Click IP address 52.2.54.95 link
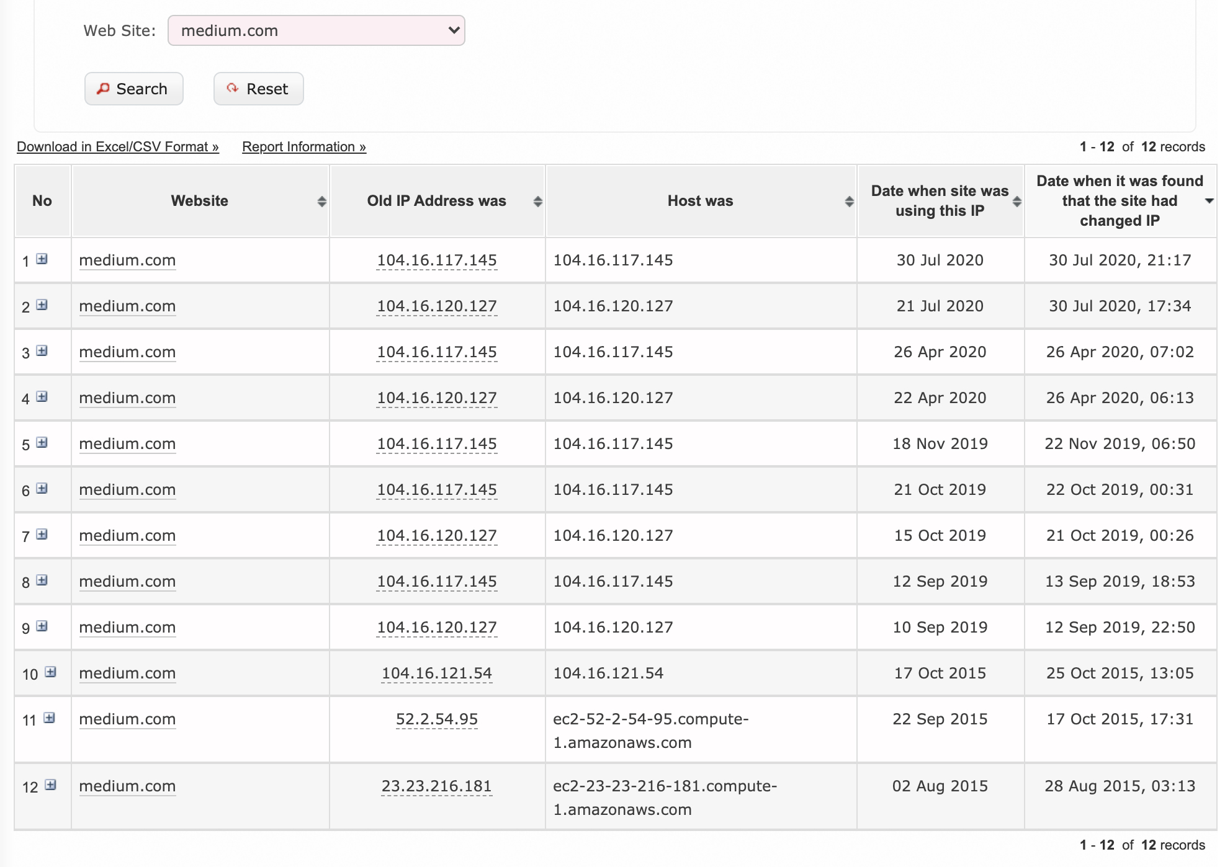 [437, 719]
